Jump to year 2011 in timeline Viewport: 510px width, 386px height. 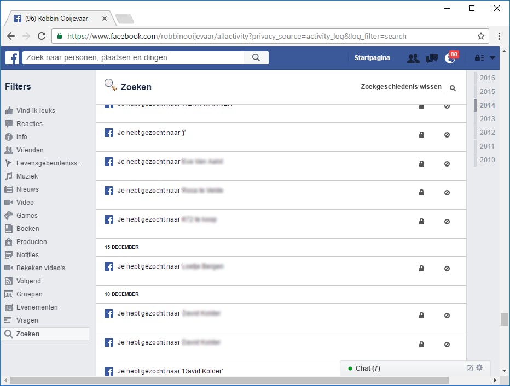[x=487, y=146]
